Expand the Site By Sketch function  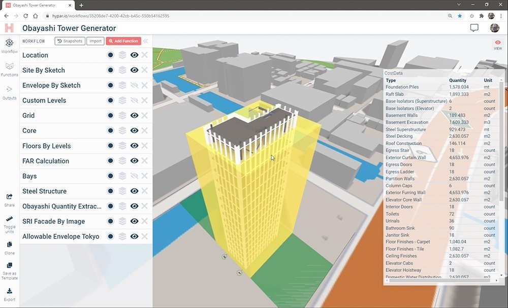[x=43, y=70]
